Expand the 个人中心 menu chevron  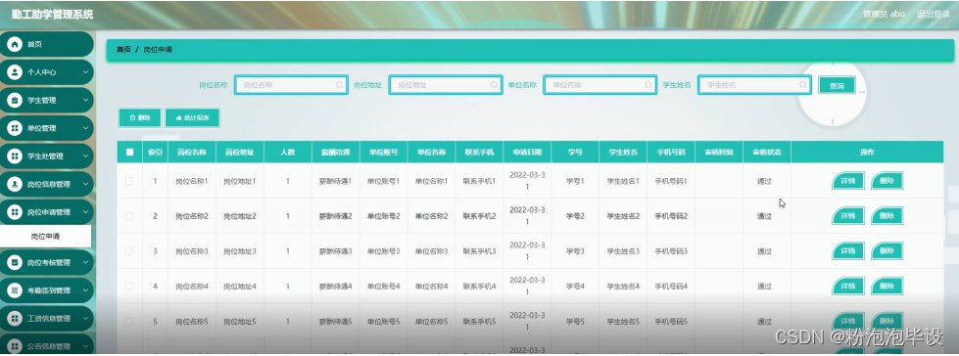85,72
